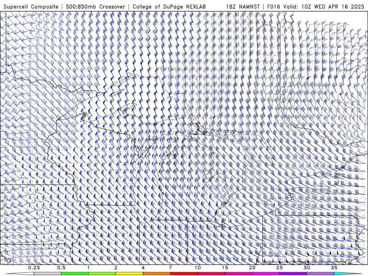Select the crimson segment between 10 and 15
Viewport: 368px width, 276px height.
pyautogui.click(x=211, y=274)
